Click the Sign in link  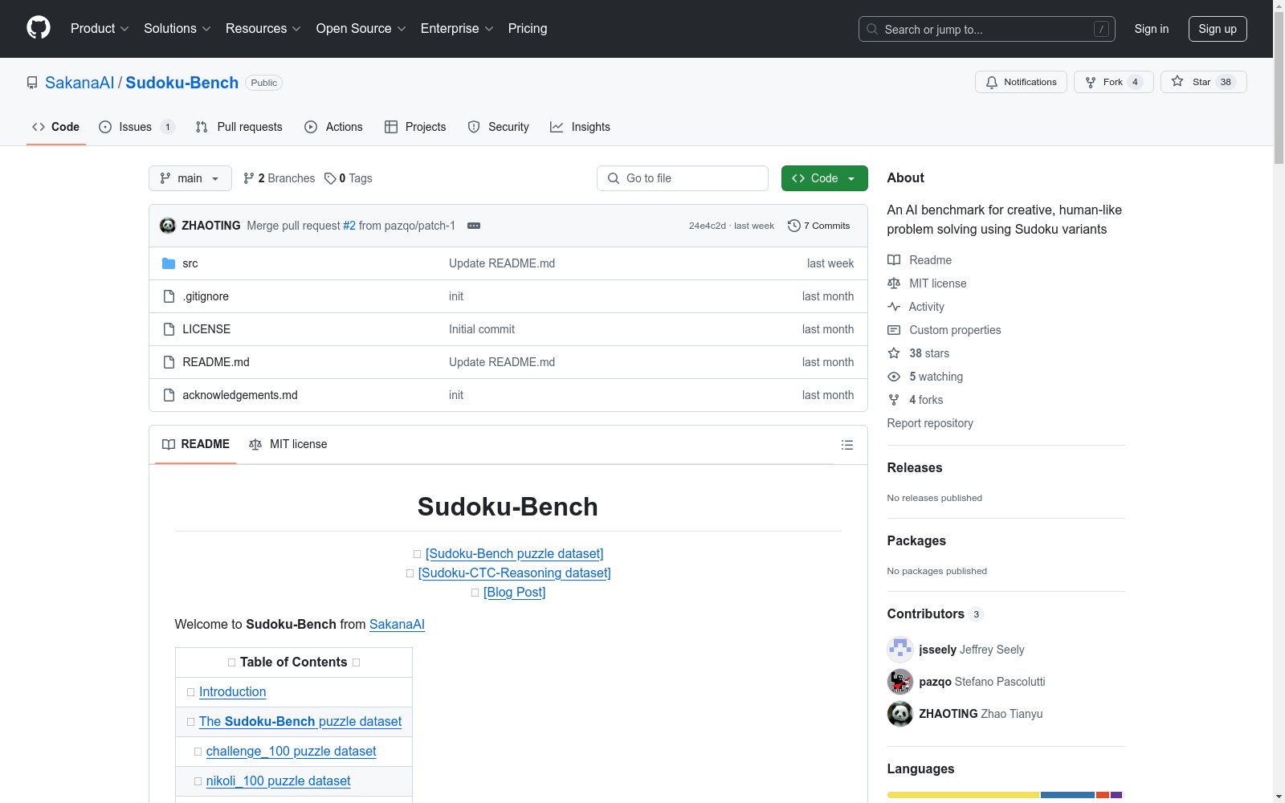(x=1152, y=29)
